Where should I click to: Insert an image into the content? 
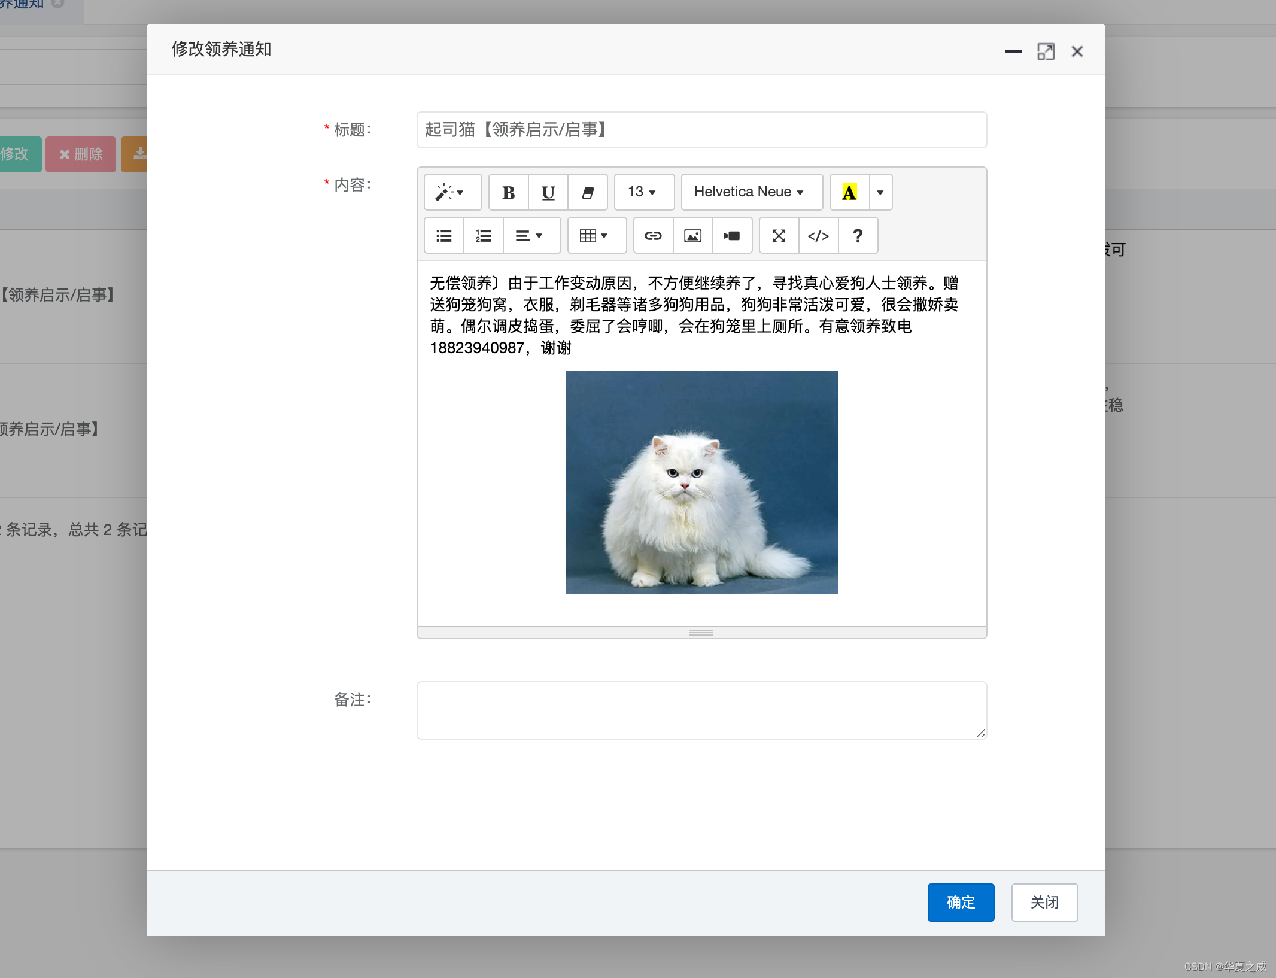click(692, 235)
